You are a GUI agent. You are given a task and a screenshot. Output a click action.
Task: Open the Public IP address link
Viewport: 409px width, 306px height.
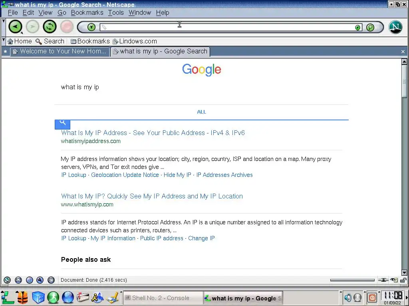(x=162, y=238)
